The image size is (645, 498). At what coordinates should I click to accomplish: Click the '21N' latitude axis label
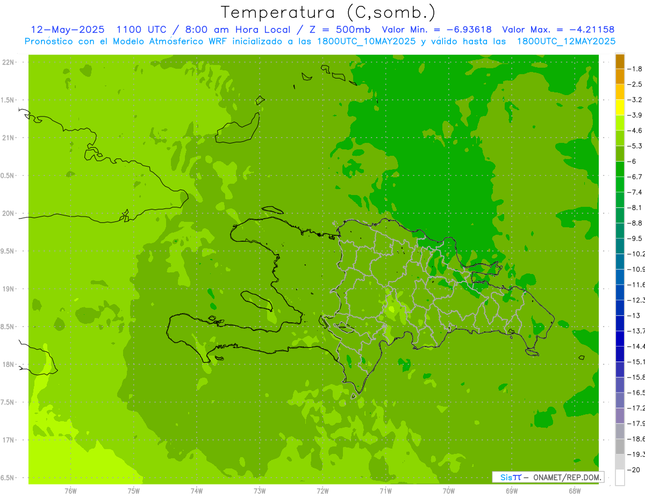click(x=9, y=138)
